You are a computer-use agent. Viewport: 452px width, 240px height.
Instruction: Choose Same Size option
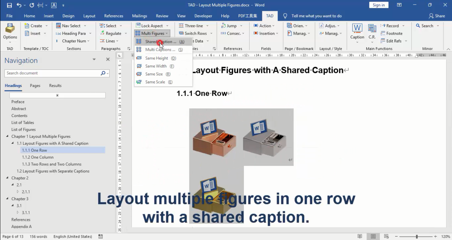click(x=163, y=74)
